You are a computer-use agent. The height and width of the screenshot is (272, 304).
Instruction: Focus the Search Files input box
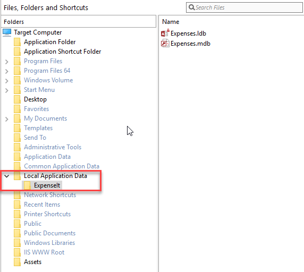[244, 7]
